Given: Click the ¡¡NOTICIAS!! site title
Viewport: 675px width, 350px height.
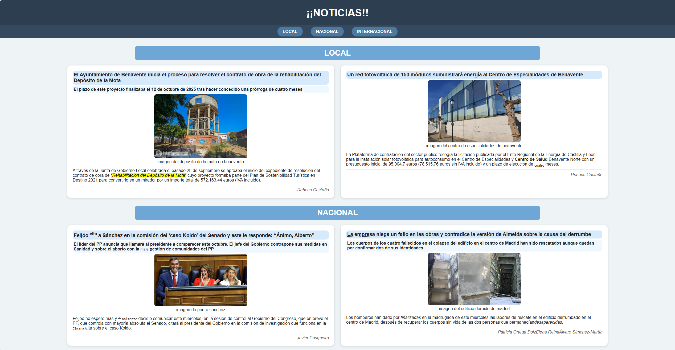Looking at the screenshot, I should (x=337, y=13).
